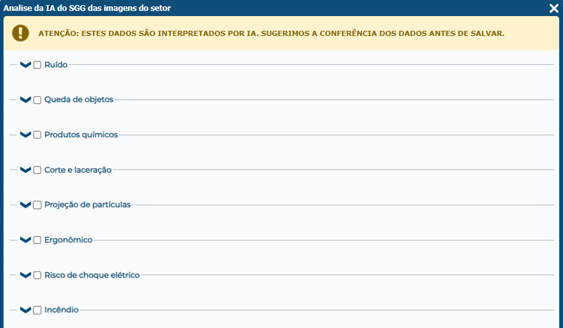Expand the Risco de choque elétrico chevron
Viewport: 563px width, 328px height.
(x=25, y=275)
